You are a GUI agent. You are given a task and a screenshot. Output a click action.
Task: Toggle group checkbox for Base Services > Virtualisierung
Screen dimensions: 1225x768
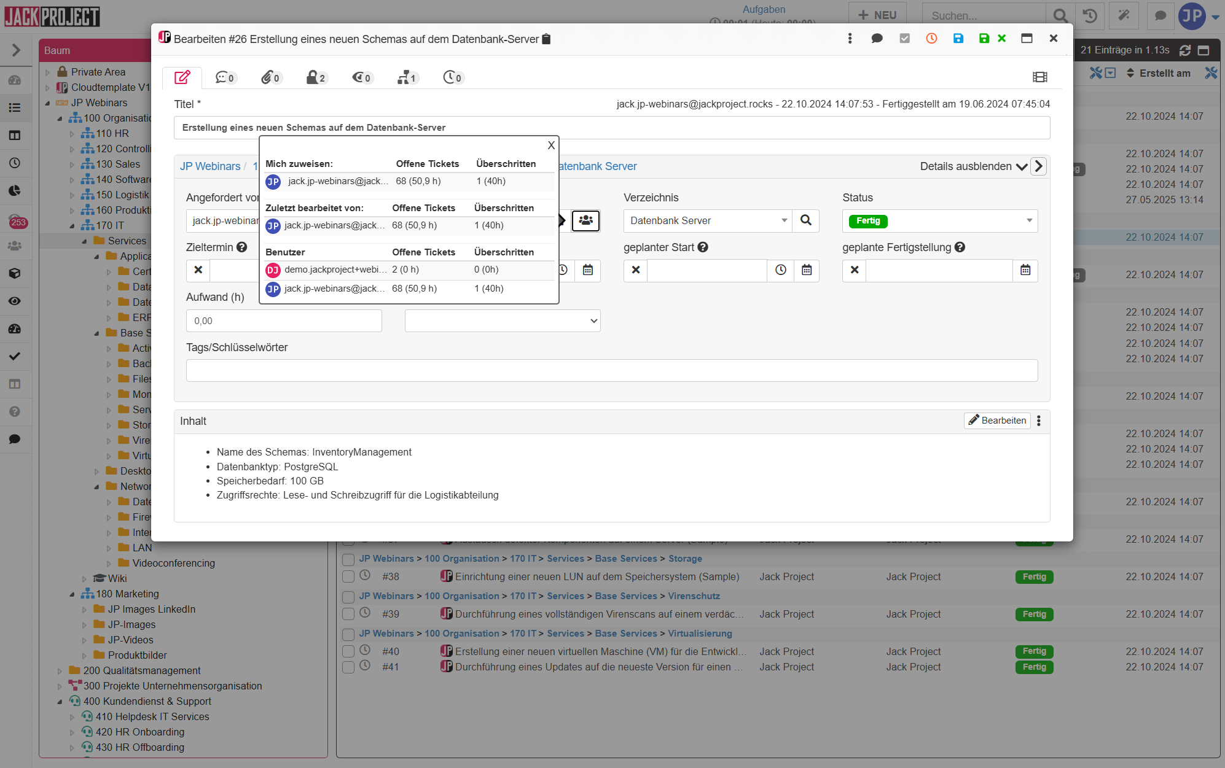pos(348,634)
